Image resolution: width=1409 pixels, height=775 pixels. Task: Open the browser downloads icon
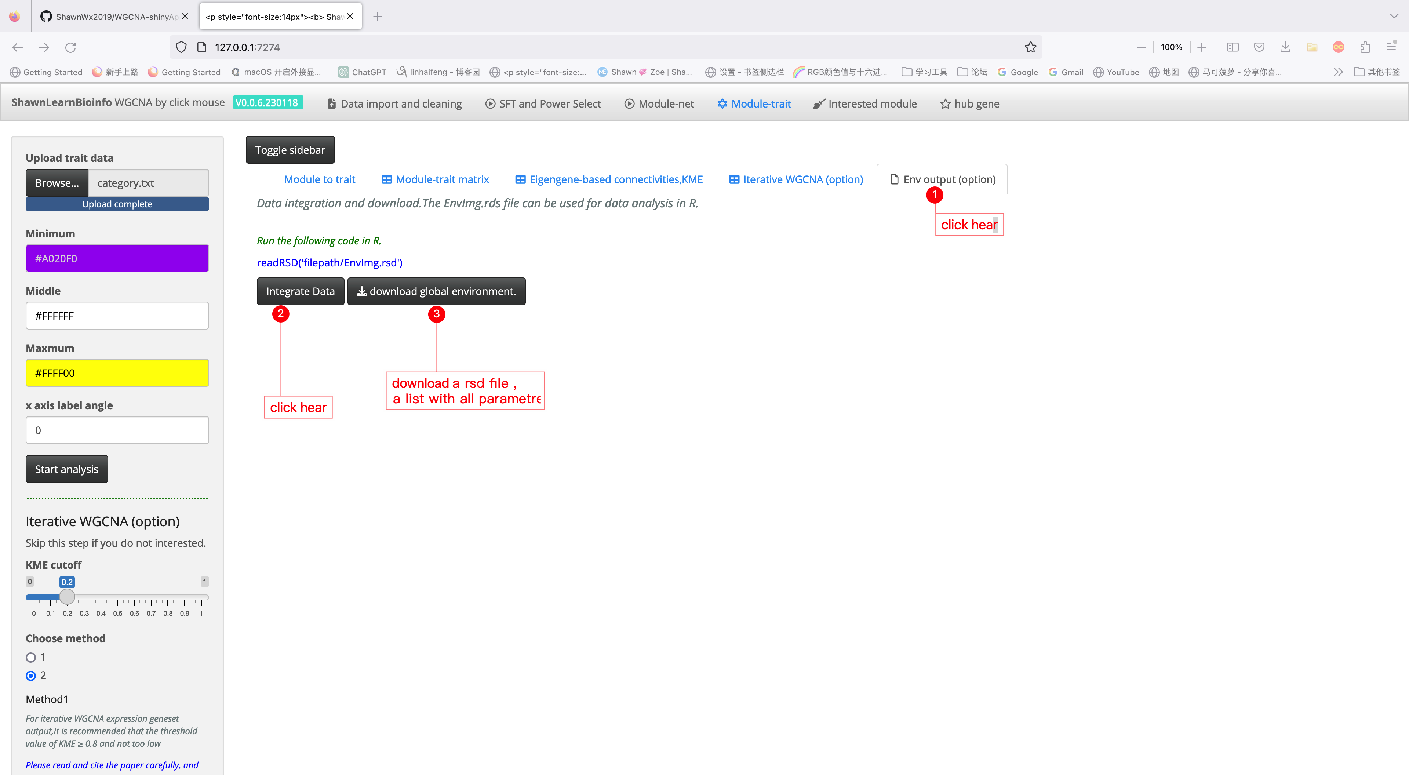[1285, 48]
